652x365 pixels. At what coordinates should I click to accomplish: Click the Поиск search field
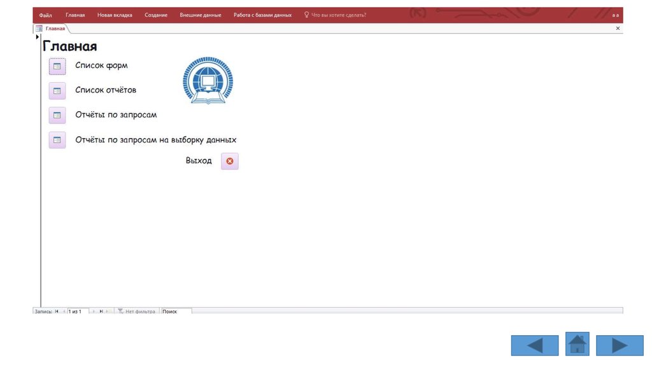[176, 311]
